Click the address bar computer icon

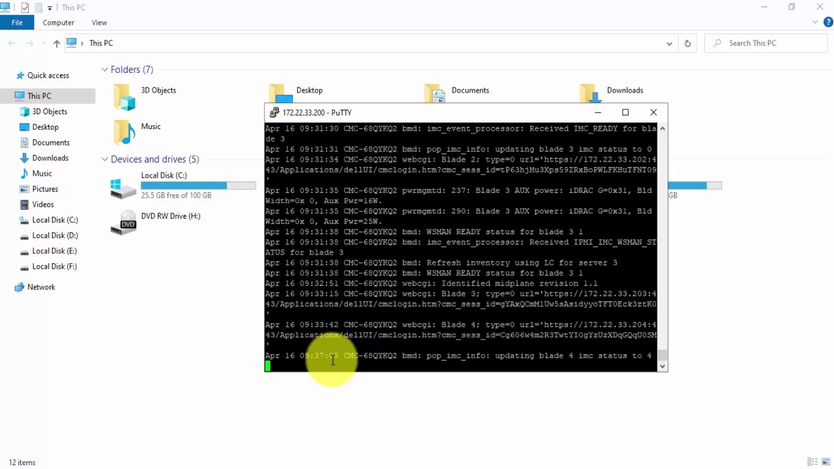[72, 43]
